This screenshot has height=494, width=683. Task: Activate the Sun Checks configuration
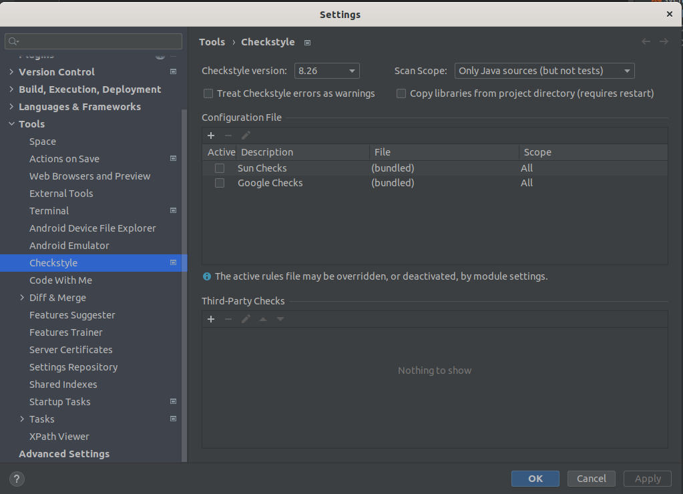[x=220, y=168]
